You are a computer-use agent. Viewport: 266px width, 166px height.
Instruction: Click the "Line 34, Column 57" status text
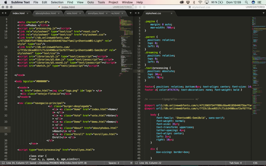coord(18,163)
